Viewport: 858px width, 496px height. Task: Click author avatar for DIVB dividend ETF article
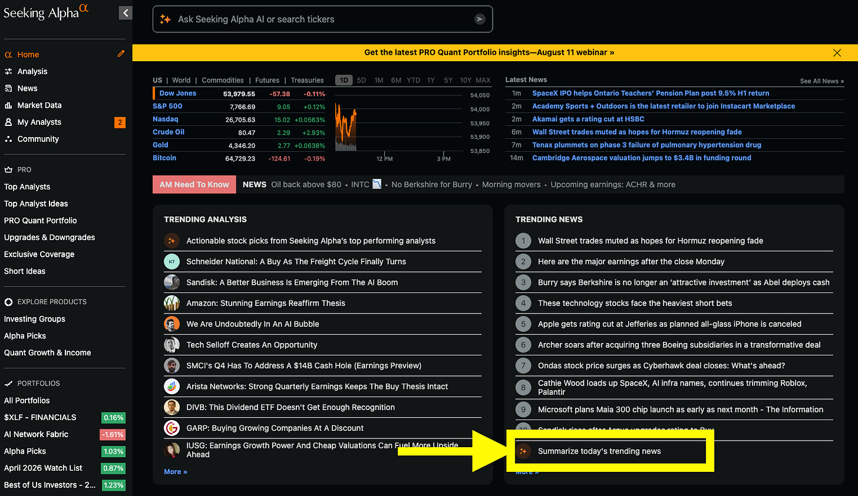click(x=171, y=407)
